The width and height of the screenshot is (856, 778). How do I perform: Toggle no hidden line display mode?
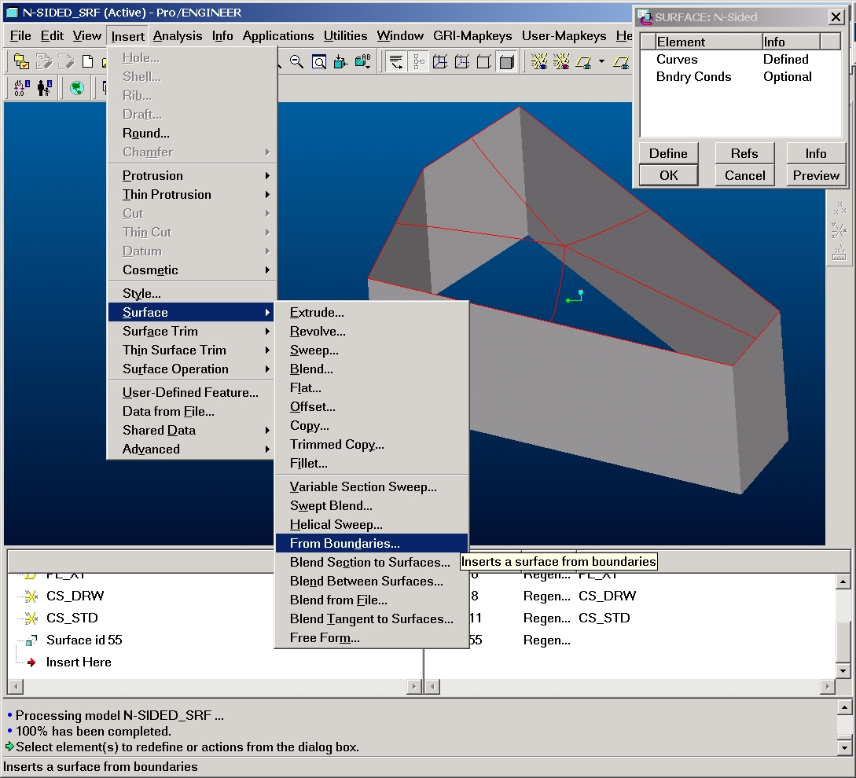pos(483,62)
